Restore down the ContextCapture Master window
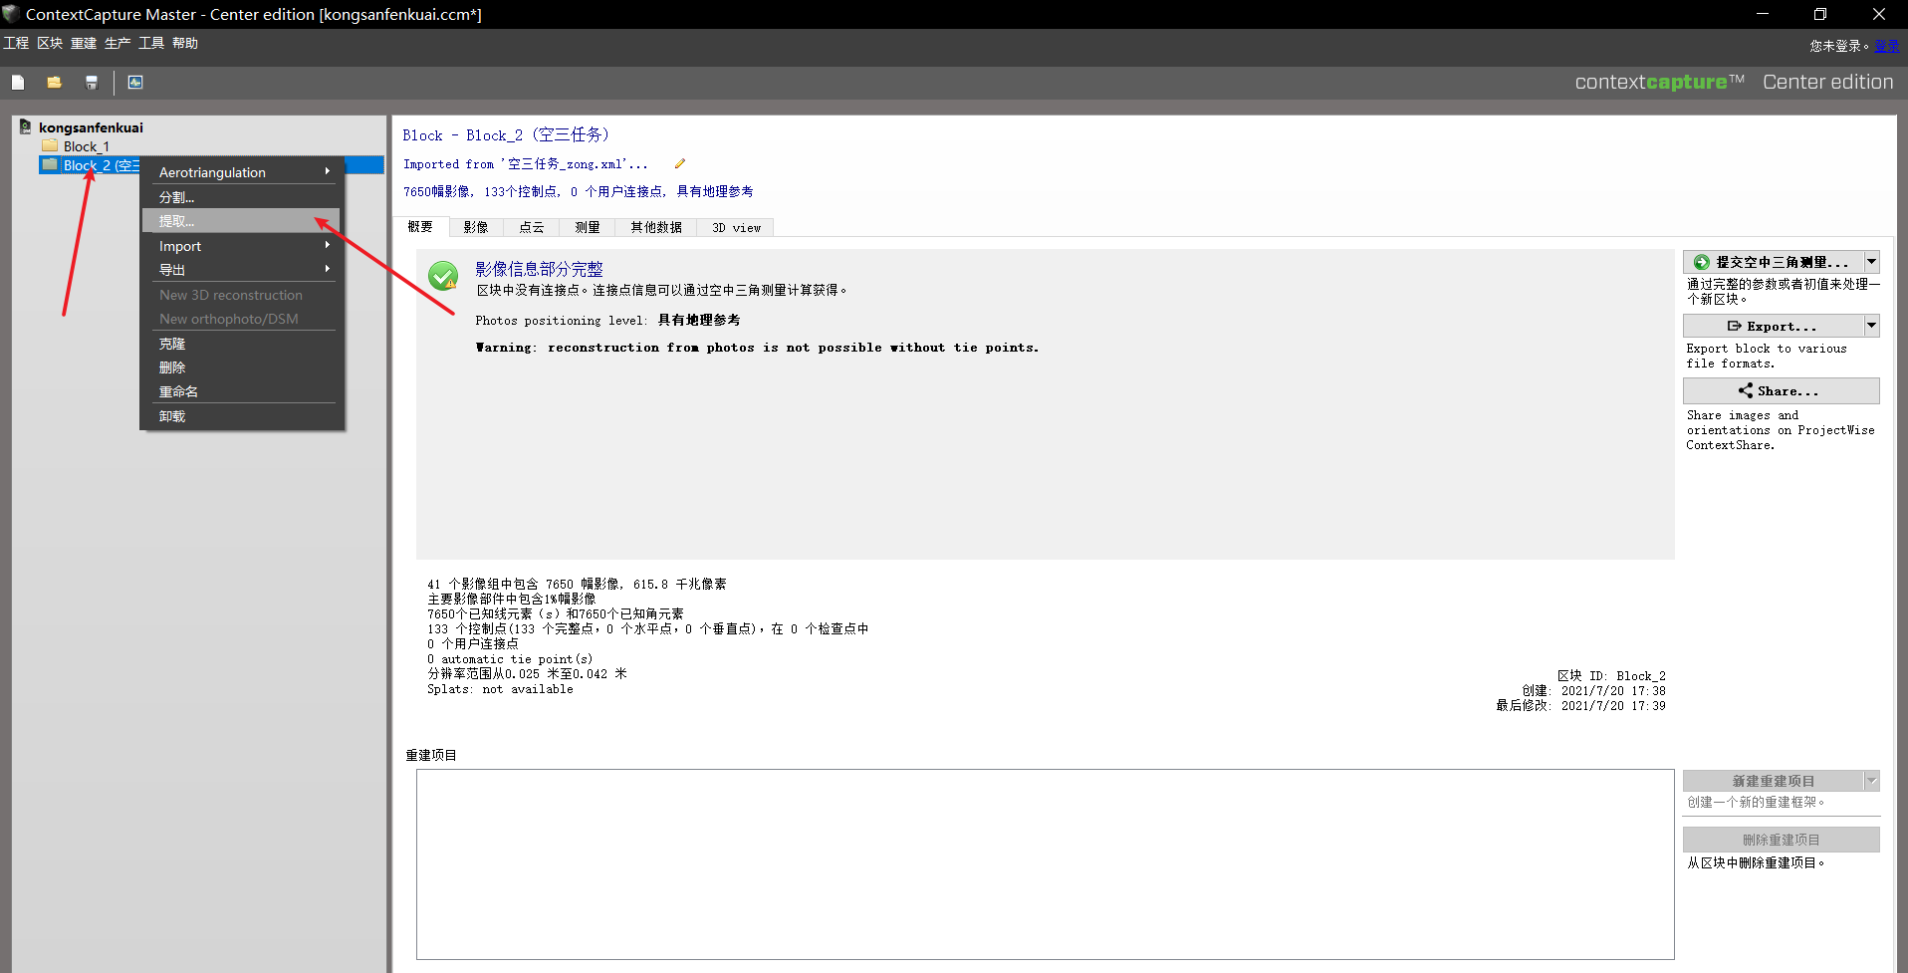1908x973 pixels. 1820,14
